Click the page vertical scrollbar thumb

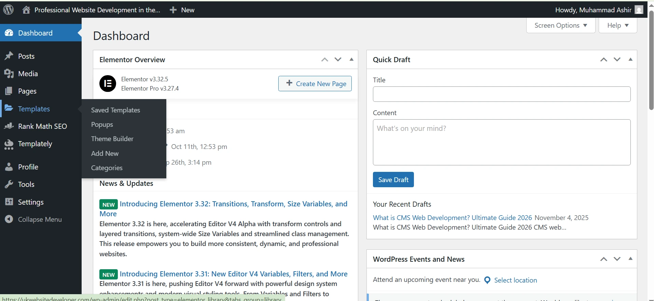pos(651,60)
